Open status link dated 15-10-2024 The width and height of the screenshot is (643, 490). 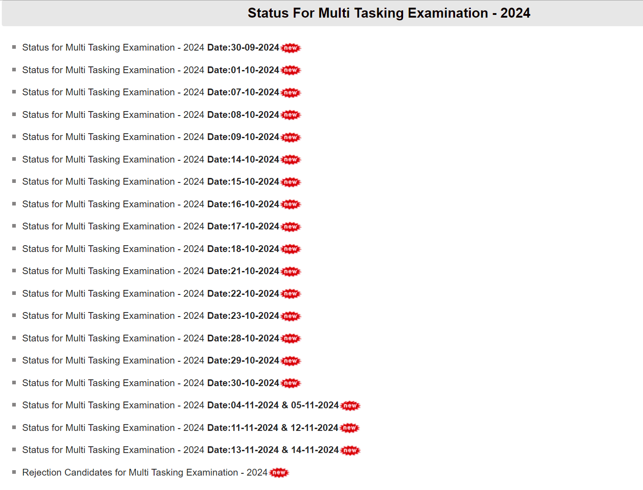(150, 182)
